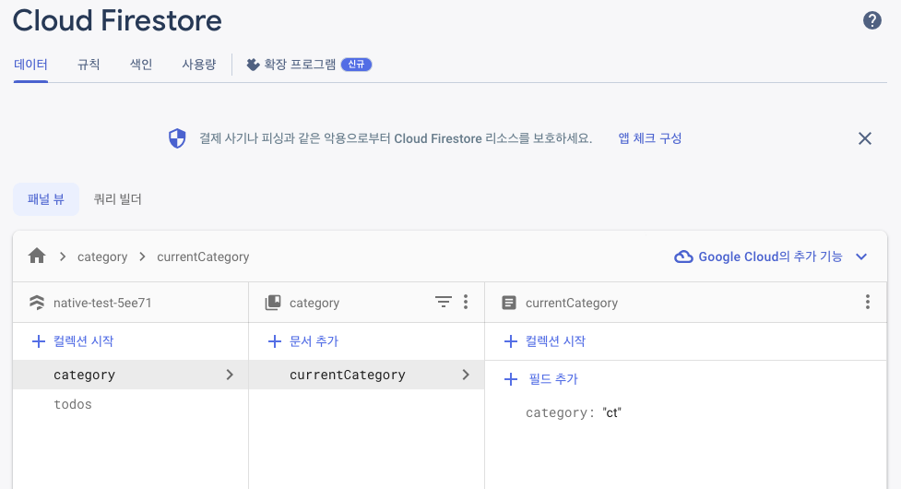Click the category breadcrumb
The width and height of the screenshot is (901, 489).
point(102,256)
